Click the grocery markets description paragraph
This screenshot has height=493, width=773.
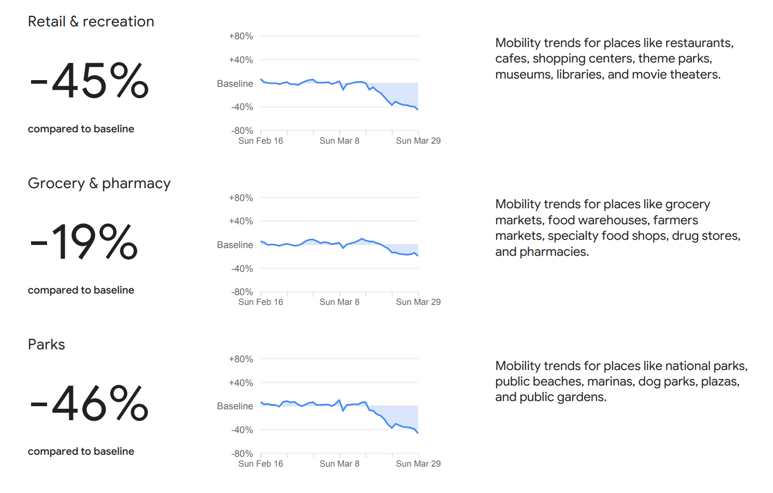click(x=617, y=228)
